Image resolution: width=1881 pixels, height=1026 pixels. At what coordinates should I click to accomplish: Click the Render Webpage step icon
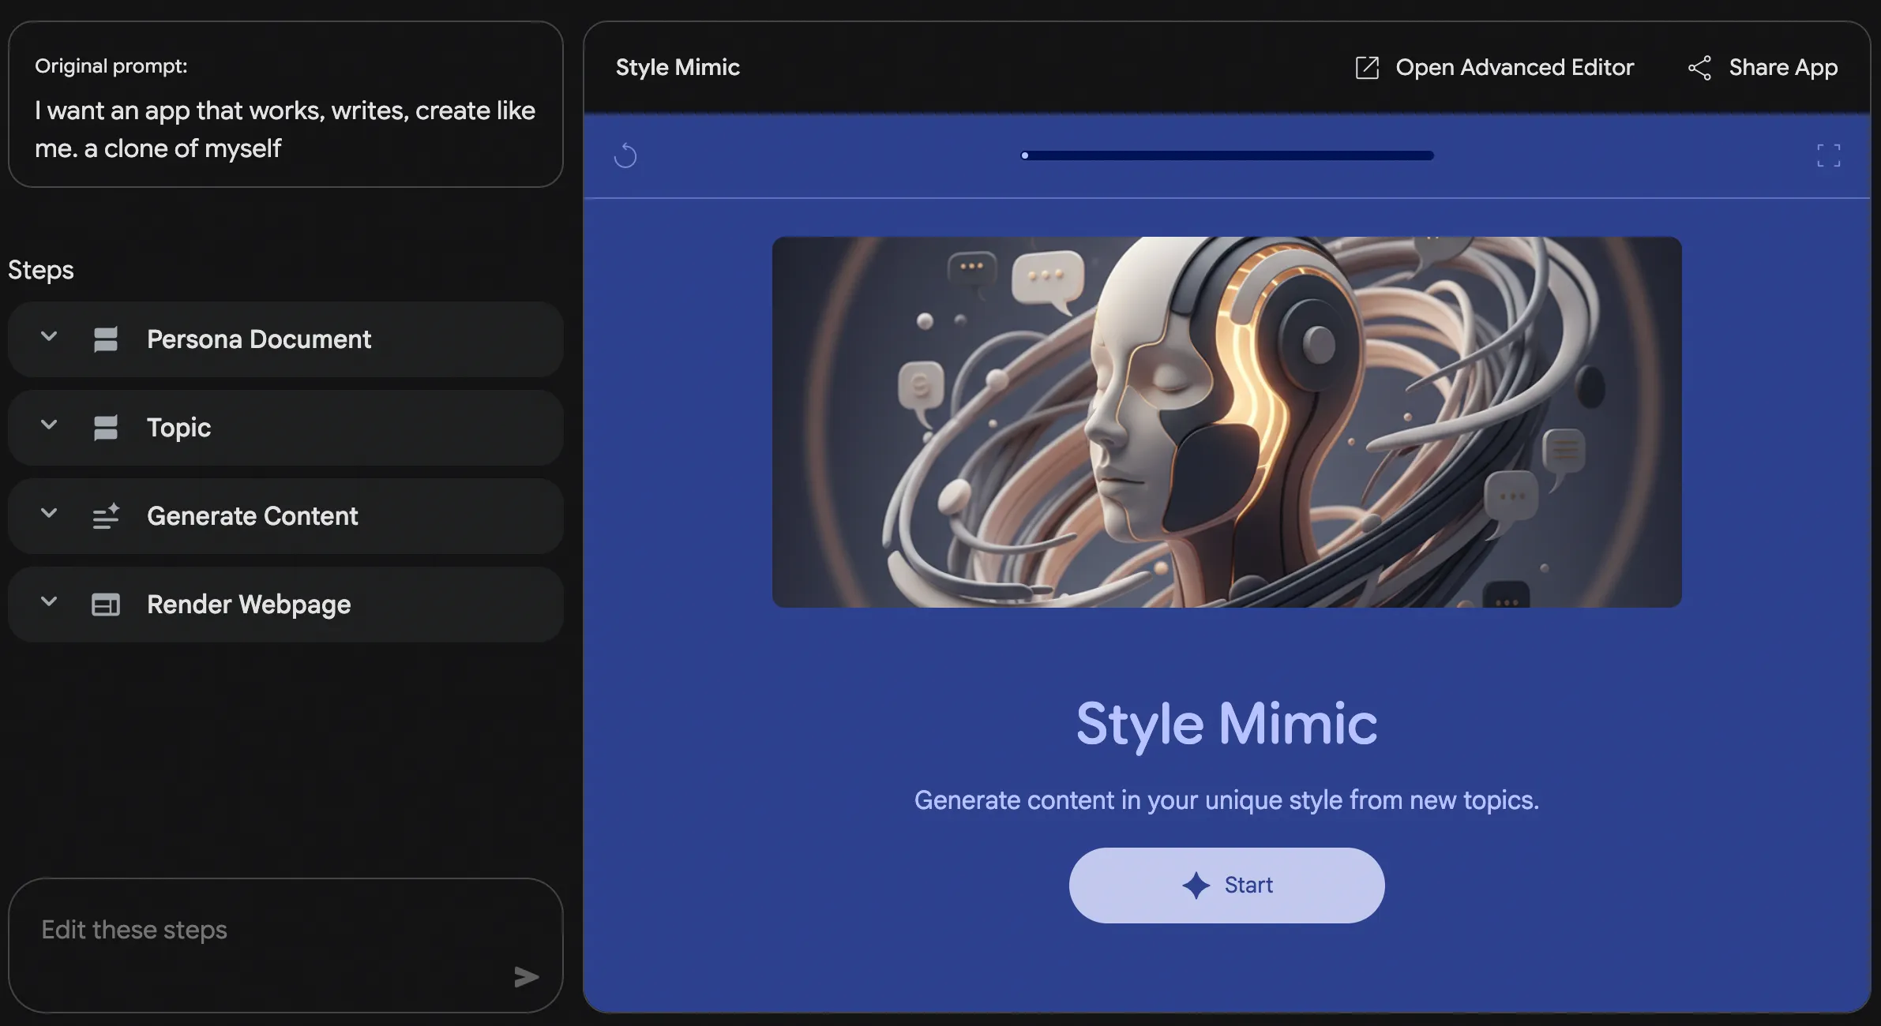105,605
